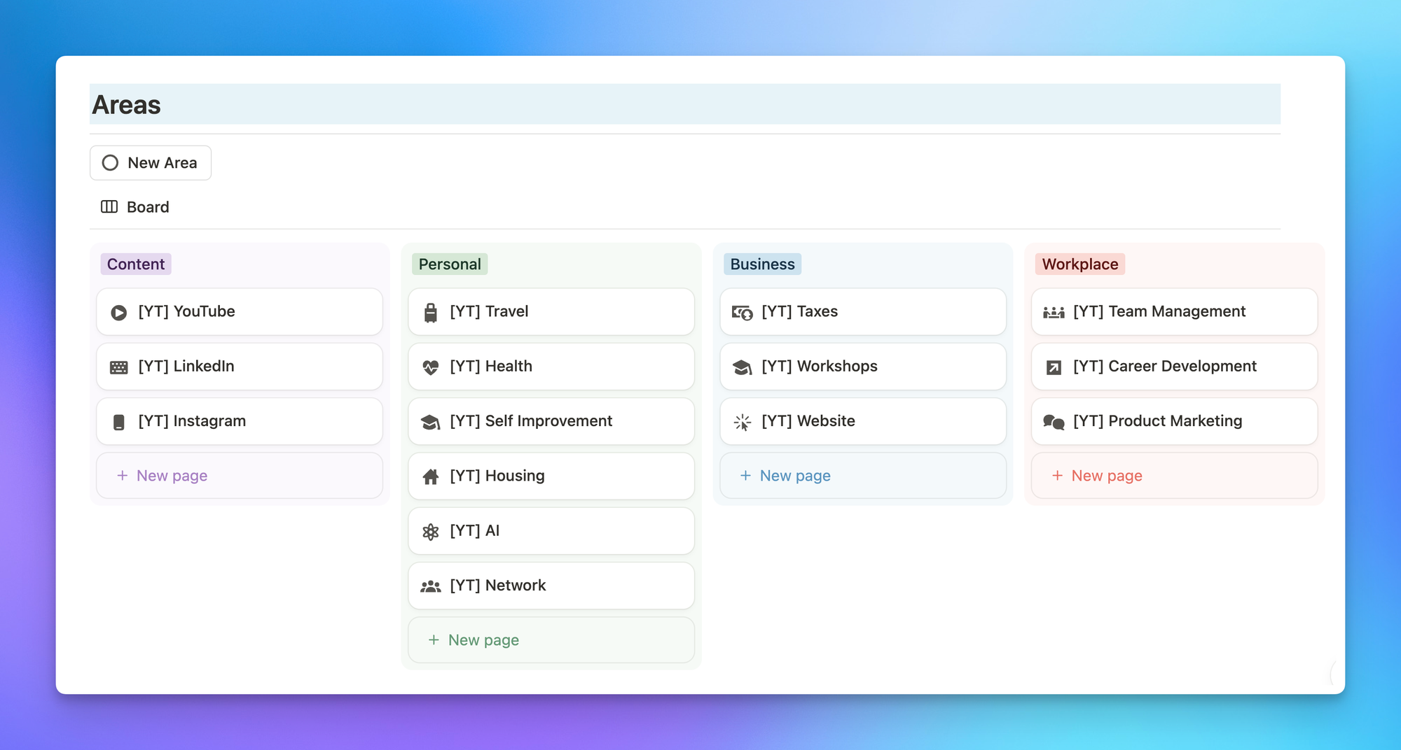Add New page to Workplace column
The height and width of the screenshot is (750, 1401).
click(x=1175, y=476)
